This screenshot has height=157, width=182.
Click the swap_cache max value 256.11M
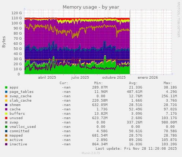pos(169,96)
